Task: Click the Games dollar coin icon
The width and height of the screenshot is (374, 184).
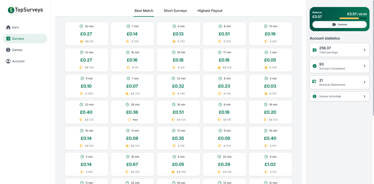Action: 8,50
